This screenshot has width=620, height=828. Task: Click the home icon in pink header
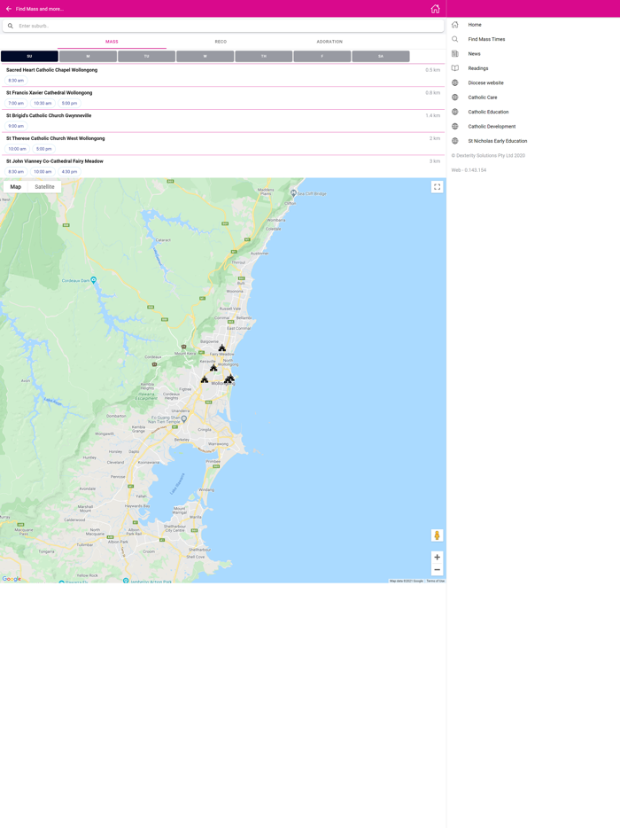[435, 9]
